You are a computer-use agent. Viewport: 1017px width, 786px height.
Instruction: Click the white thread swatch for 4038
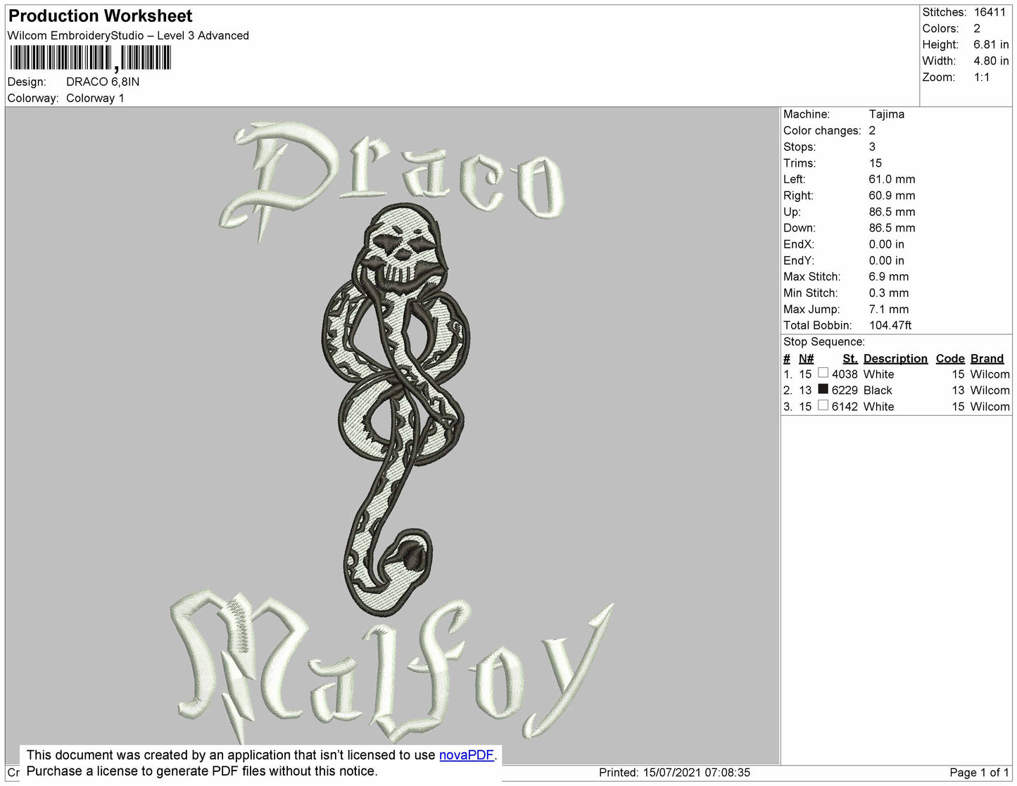tap(823, 373)
